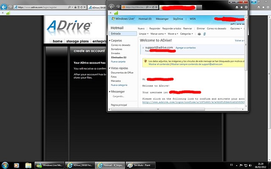
Task: Collapse the Carpetas section
Action: [x=110, y=41]
